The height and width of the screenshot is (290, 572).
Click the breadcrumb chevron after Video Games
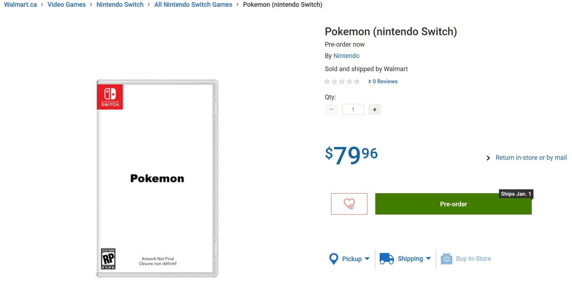pos(91,5)
